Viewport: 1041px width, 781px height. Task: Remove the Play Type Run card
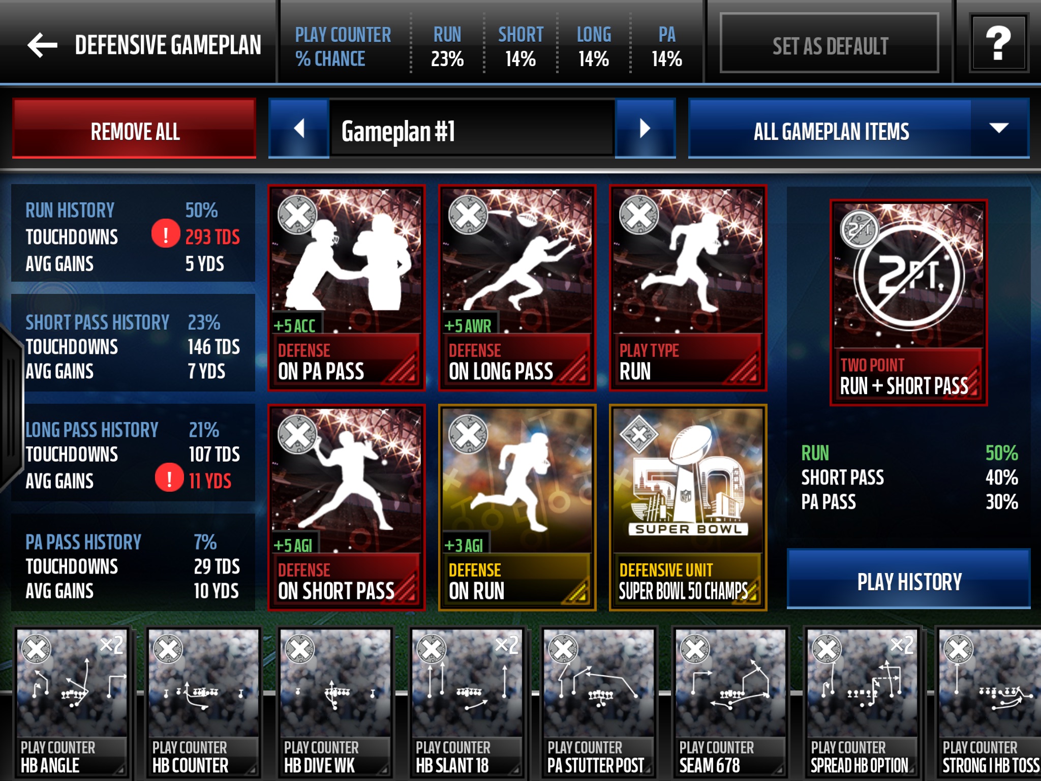(x=639, y=215)
